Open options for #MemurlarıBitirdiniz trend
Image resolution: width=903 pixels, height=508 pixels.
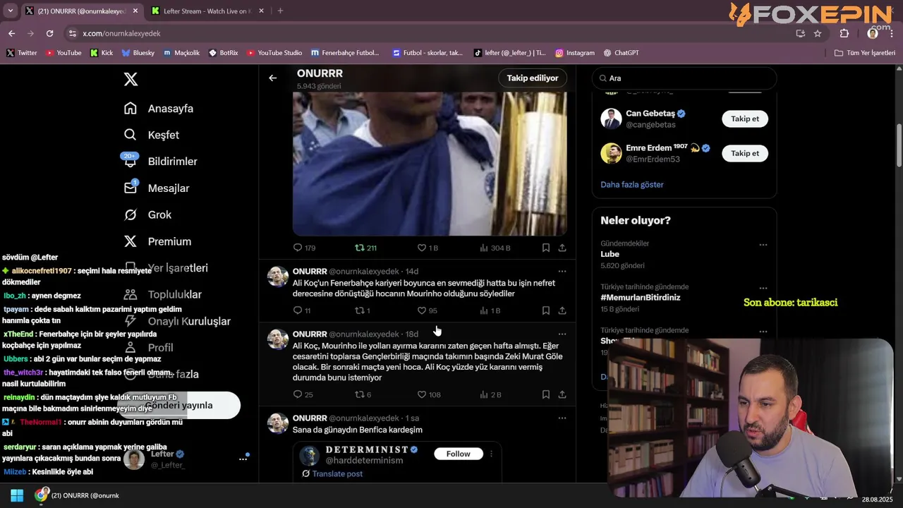pyautogui.click(x=763, y=288)
